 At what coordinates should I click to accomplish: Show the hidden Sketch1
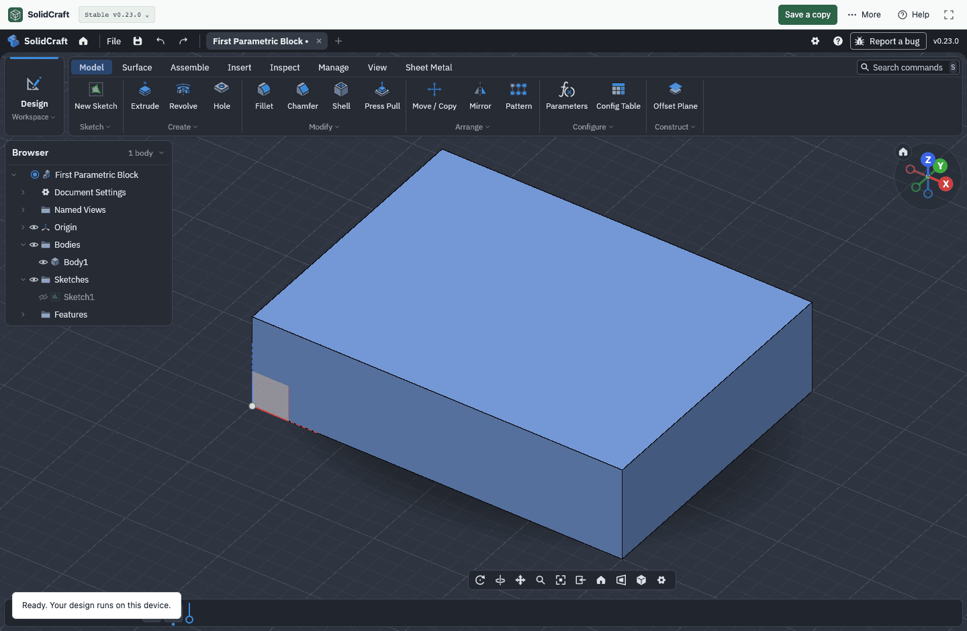[43, 297]
